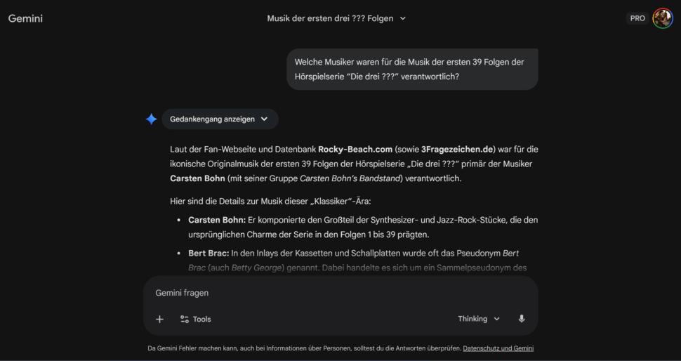Expand the Gedankengang anzeigen section
Image resolution: width=681 pixels, height=361 pixels.
212,119
